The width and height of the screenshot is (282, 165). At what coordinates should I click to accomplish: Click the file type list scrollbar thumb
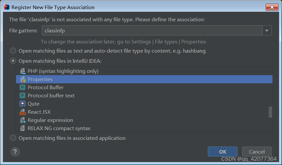click(270, 112)
